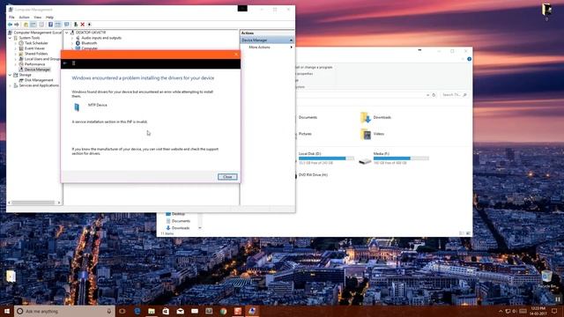This screenshot has width=564, height=317.
Task: Select Device Manager in the console tree
Action: click(x=37, y=70)
